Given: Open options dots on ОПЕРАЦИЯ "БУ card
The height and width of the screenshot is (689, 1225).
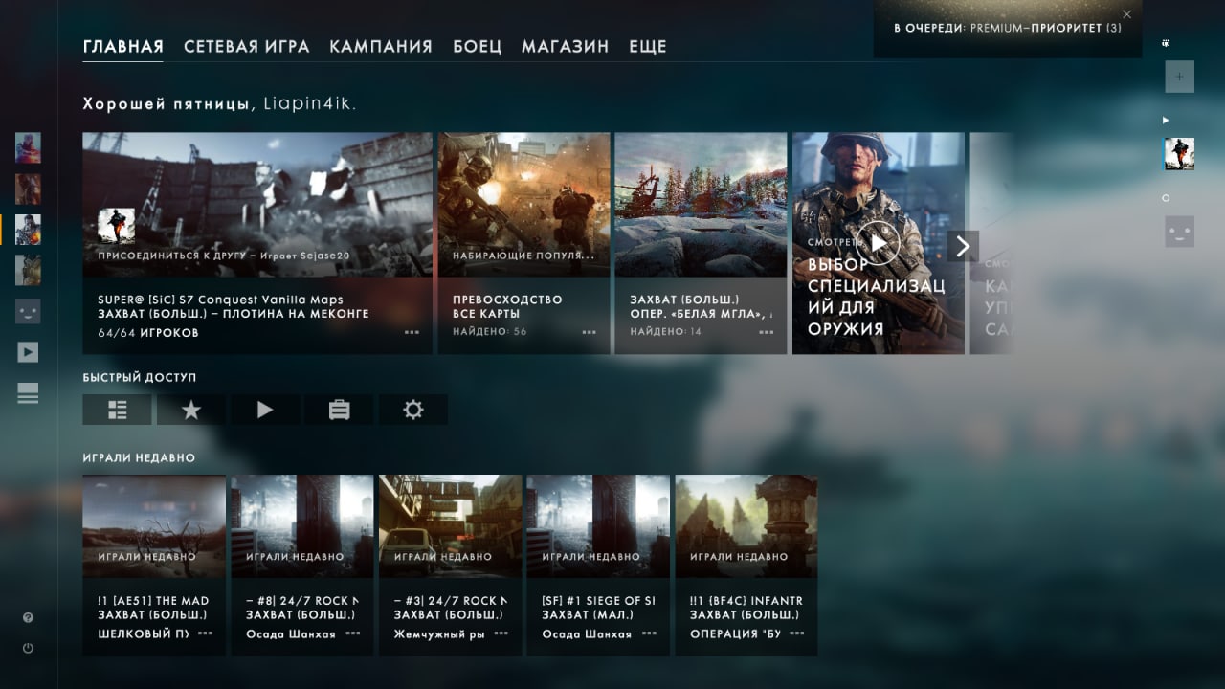Looking at the screenshot, I should 797,633.
